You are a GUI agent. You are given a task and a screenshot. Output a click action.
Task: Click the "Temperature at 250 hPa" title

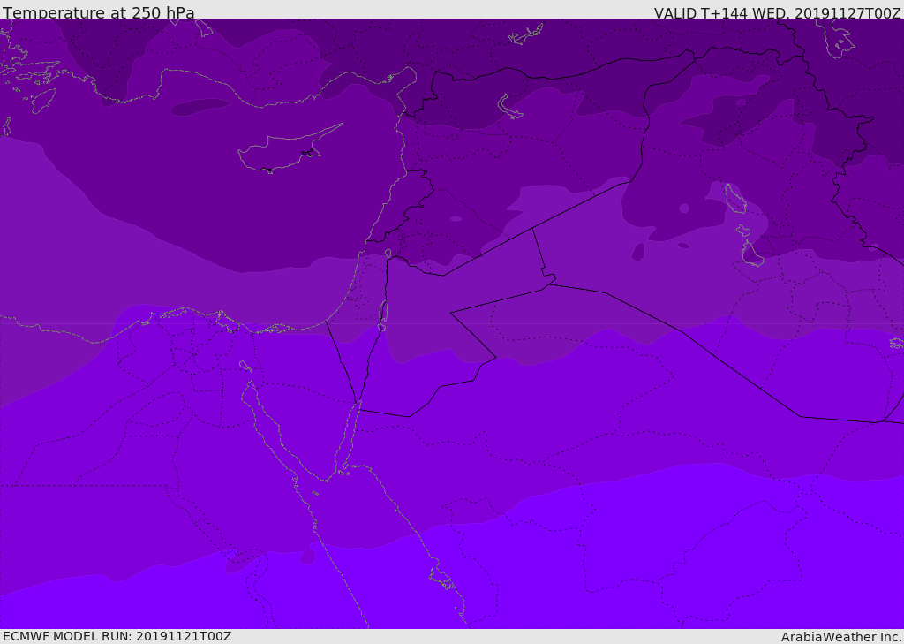point(98,13)
